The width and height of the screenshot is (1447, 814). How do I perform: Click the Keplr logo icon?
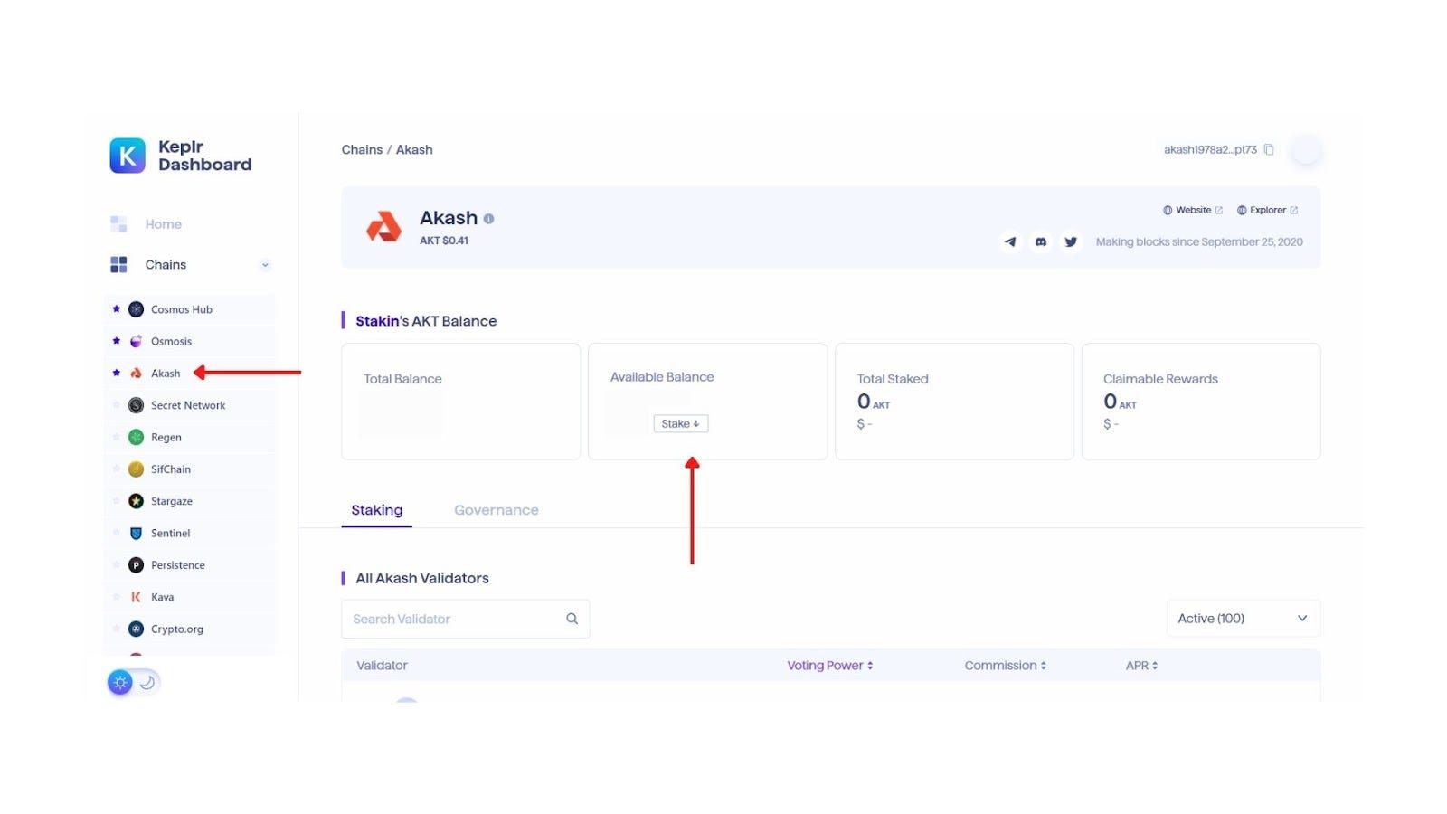pyautogui.click(x=128, y=156)
